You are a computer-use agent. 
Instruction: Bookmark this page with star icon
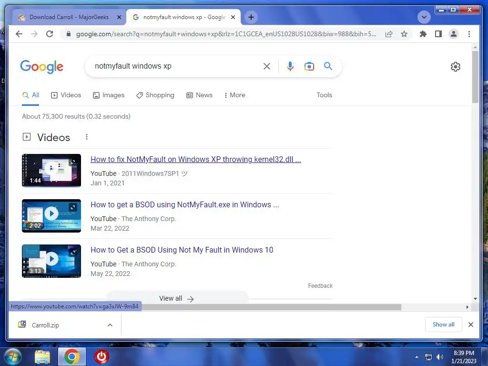point(404,34)
